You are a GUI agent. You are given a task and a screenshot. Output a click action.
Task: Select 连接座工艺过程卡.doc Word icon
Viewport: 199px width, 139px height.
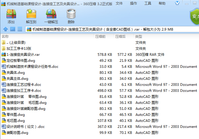coord(4,84)
